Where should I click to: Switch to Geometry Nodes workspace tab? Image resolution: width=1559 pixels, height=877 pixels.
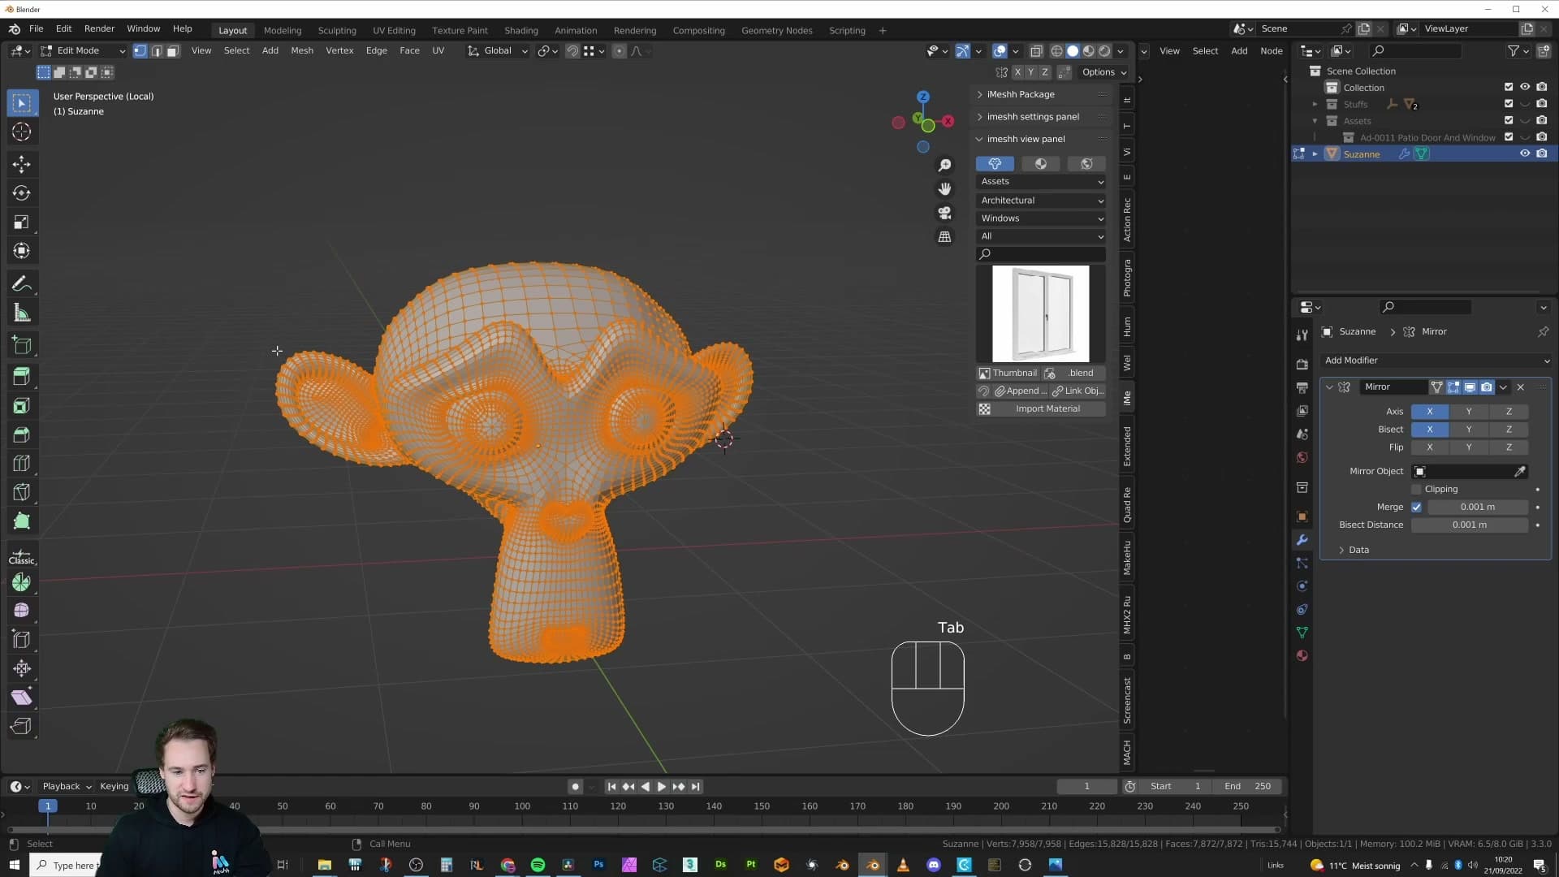[x=777, y=31]
